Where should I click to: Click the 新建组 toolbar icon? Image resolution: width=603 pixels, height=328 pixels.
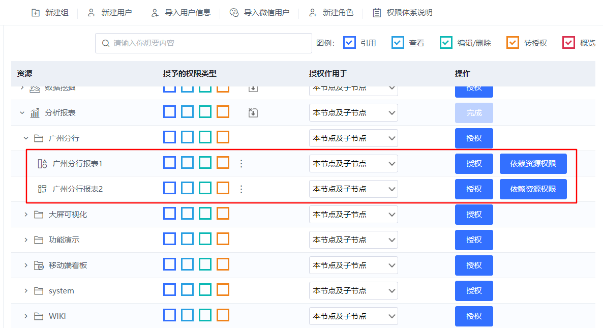click(36, 13)
